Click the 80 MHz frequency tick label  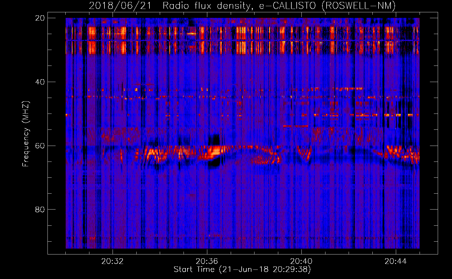click(40, 210)
